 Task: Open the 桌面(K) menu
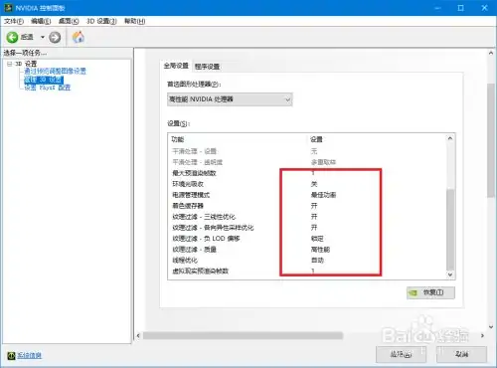click(x=69, y=21)
